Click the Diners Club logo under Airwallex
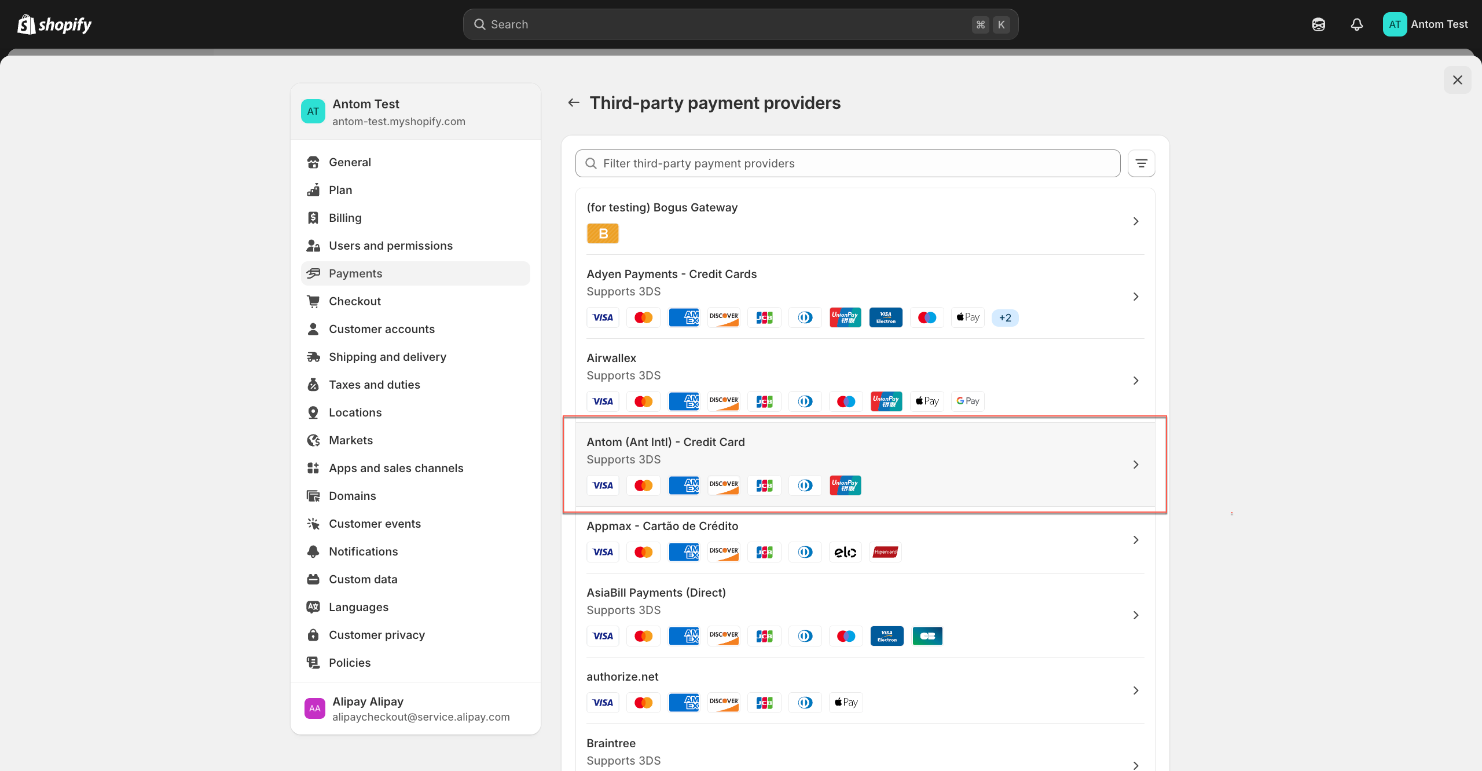 (805, 401)
